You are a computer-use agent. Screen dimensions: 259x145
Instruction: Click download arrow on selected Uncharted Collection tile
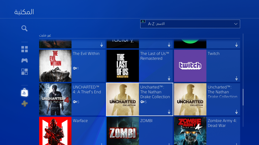pos(169,112)
